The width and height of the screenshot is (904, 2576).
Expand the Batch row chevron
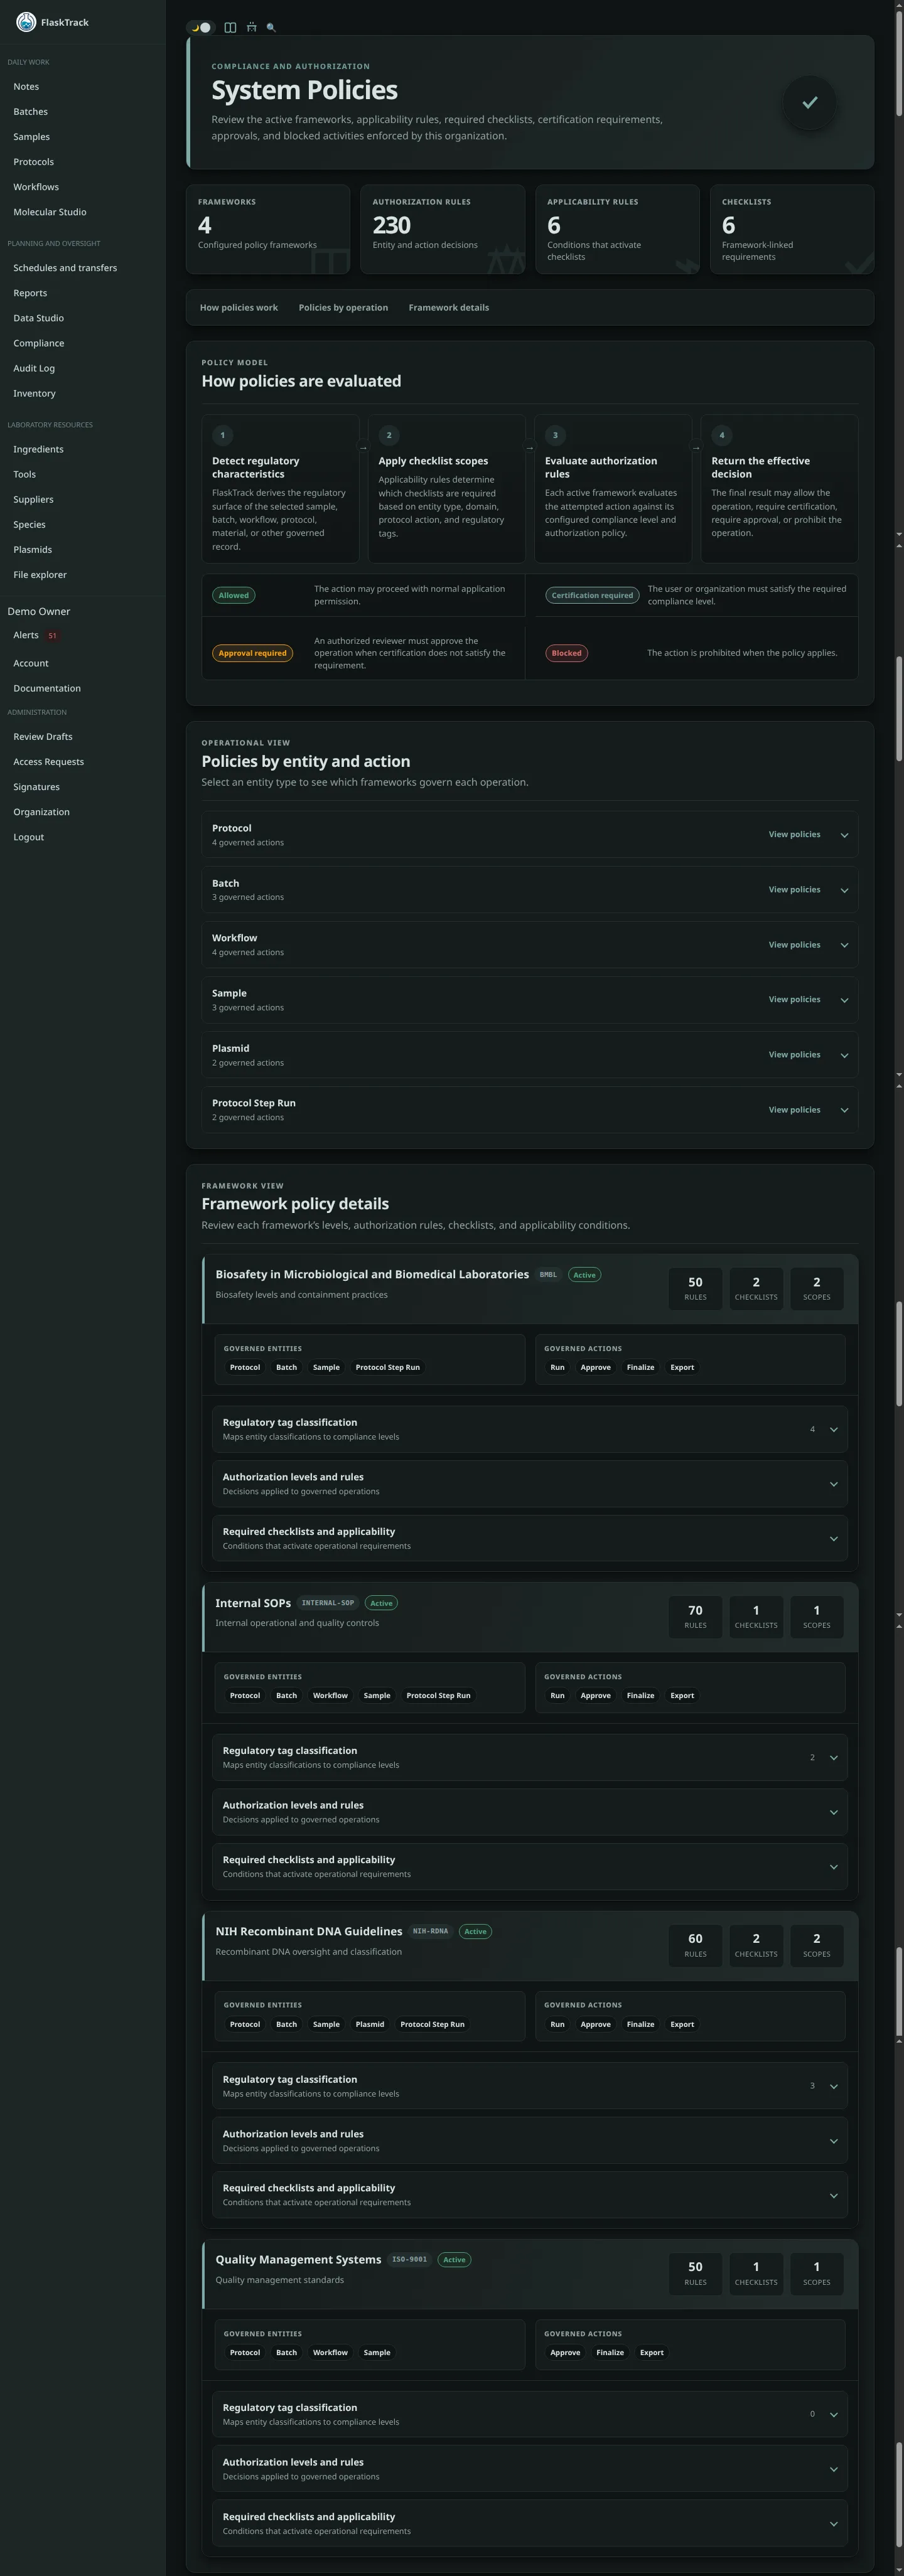[844, 891]
